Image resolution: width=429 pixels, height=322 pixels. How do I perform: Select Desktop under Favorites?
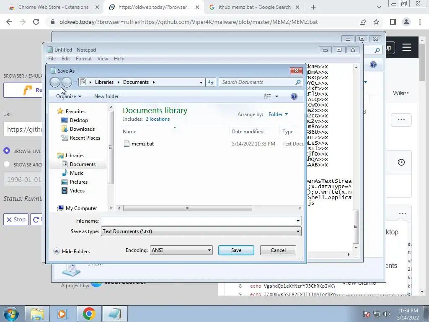[x=79, y=120]
